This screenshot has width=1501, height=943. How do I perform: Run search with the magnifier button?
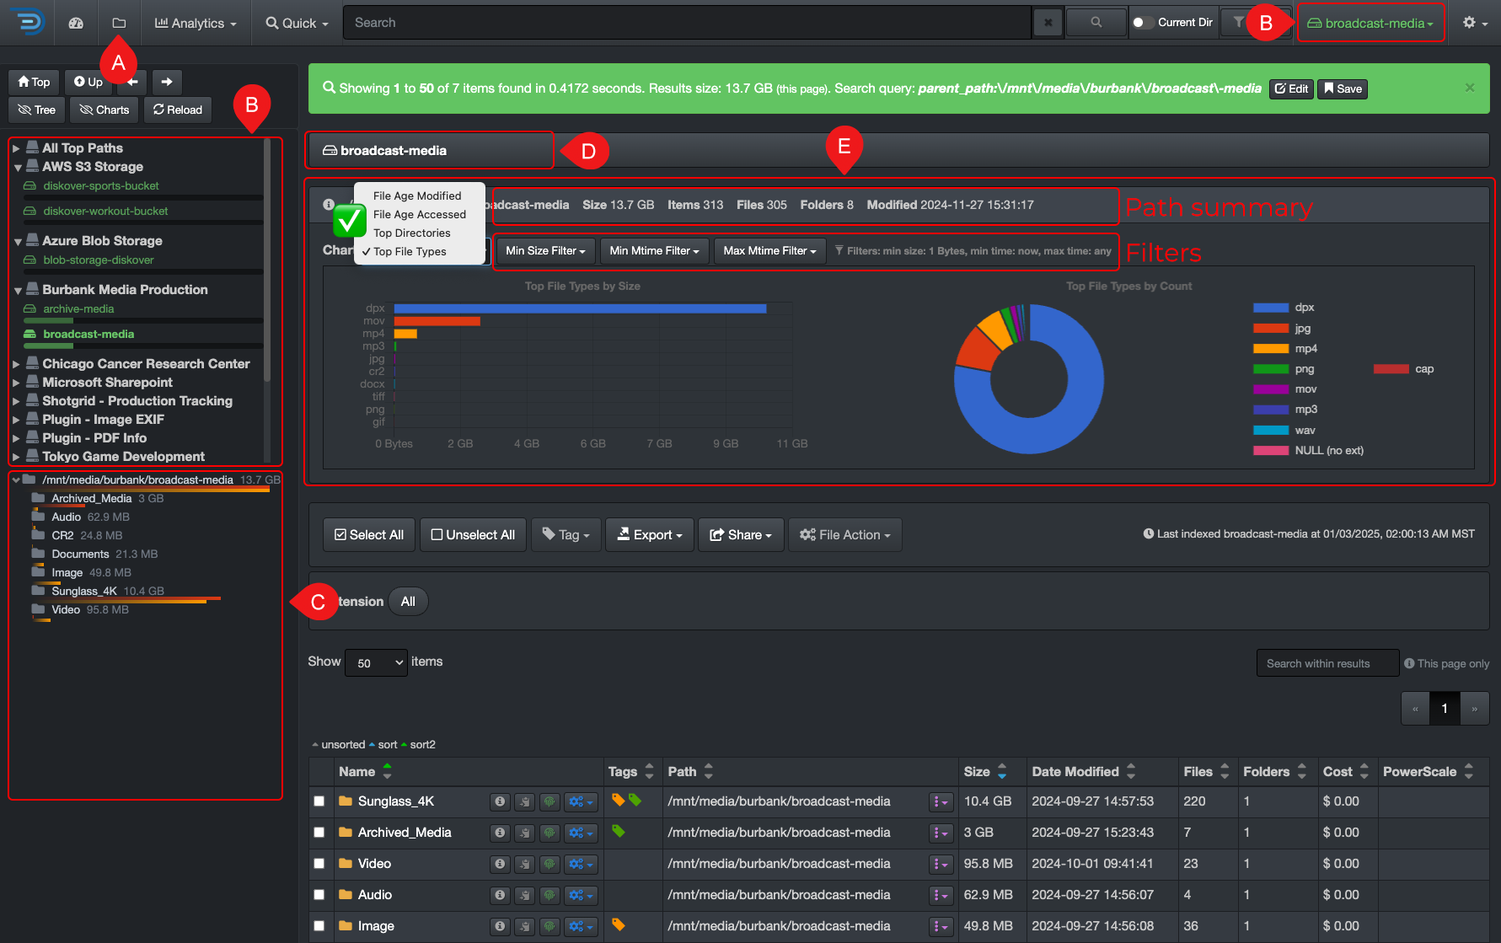tap(1096, 23)
